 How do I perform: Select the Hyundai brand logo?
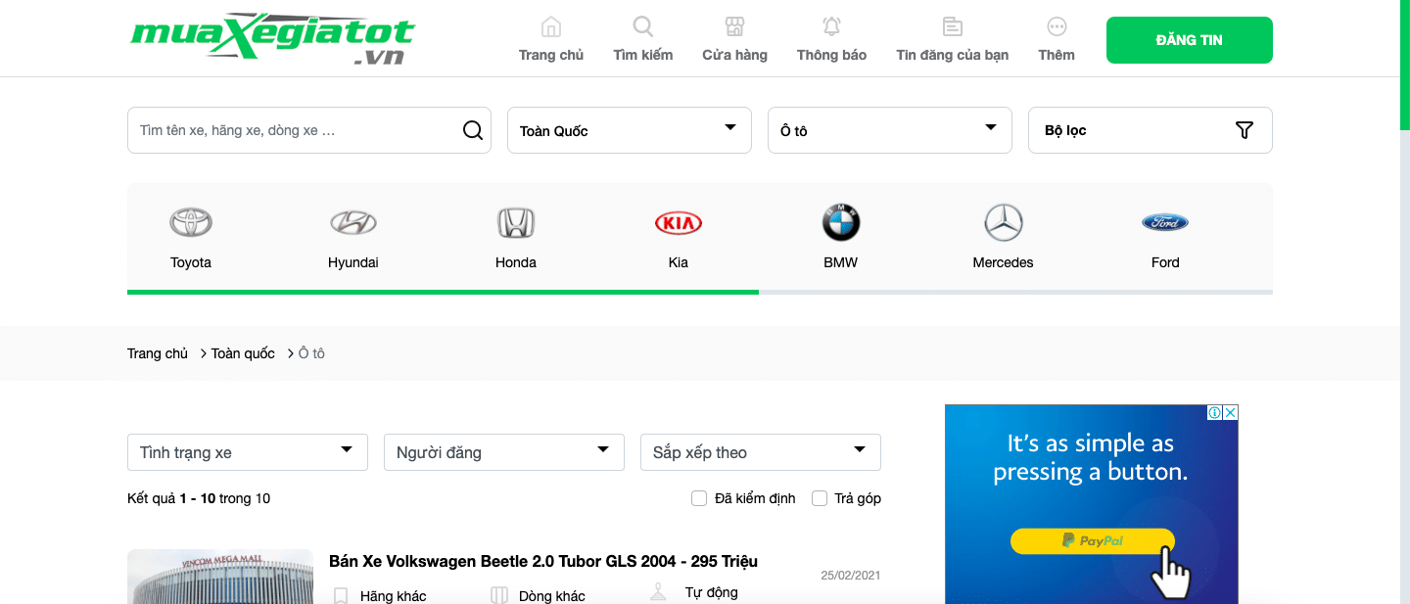[352, 223]
